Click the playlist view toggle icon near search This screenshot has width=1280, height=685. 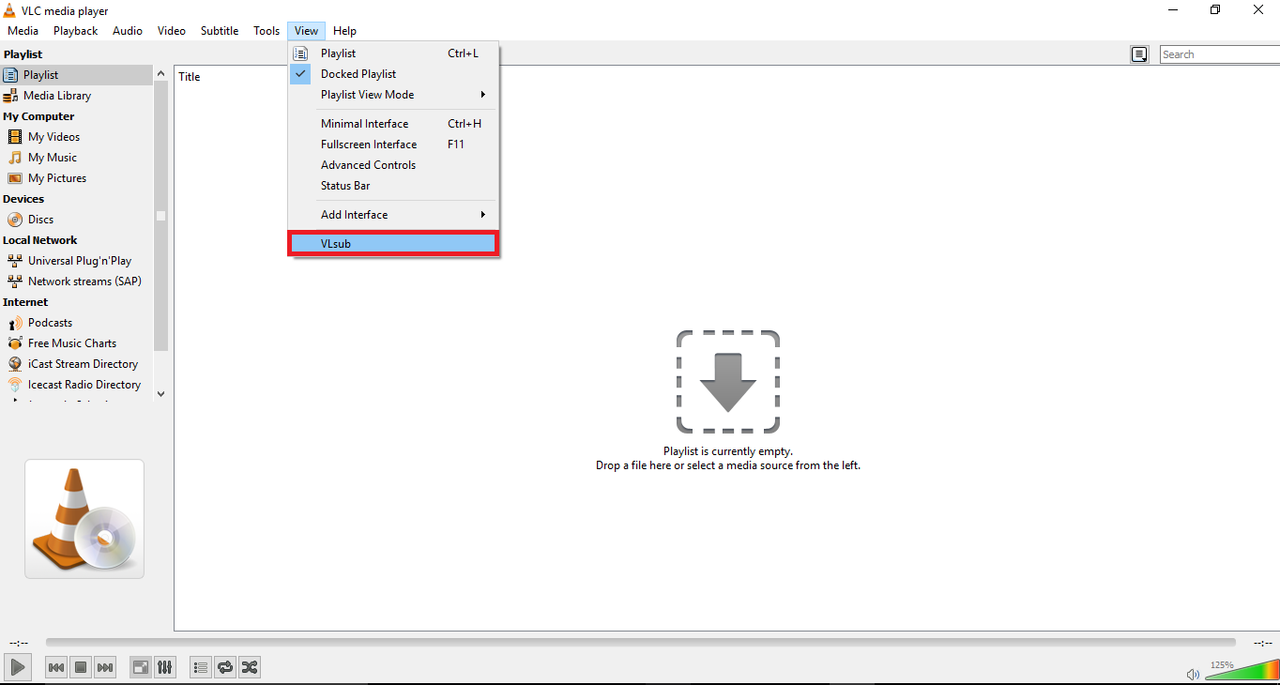click(x=1139, y=54)
